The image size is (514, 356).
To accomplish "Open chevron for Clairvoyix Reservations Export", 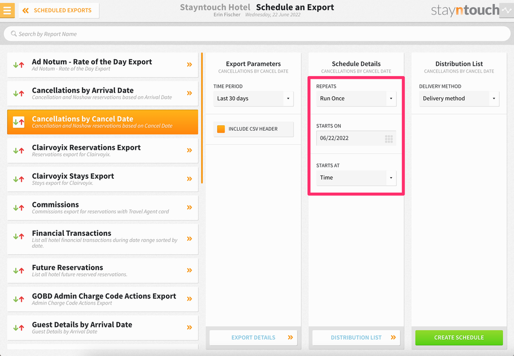I will click(189, 150).
